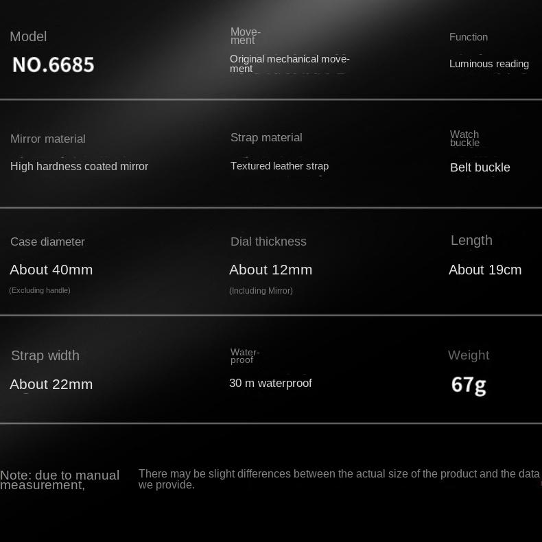
Task: Click the Including Mirror note
Action: click(261, 291)
